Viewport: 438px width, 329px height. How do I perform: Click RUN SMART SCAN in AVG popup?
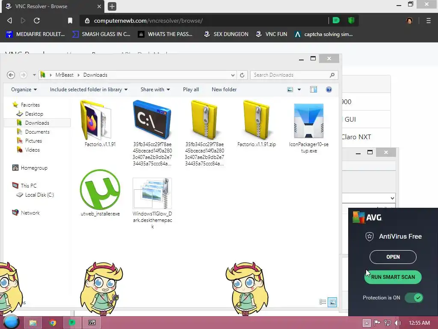(x=393, y=277)
